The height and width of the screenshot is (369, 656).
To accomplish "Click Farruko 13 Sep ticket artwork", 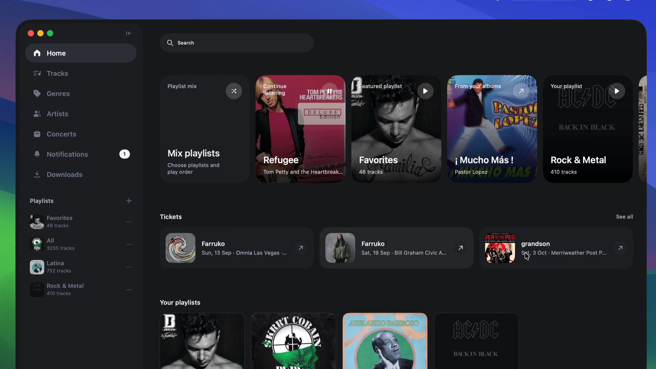I will click(x=180, y=248).
